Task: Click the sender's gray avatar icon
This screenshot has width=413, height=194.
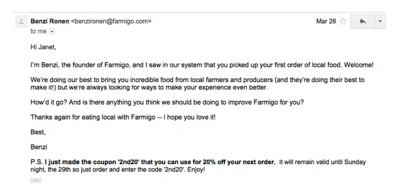Action: pyautogui.click(x=21, y=21)
